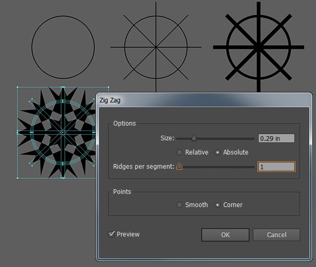The width and height of the screenshot is (316, 267).
Task: Select the thick-stroked wheel shape
Action: (258, 47)
